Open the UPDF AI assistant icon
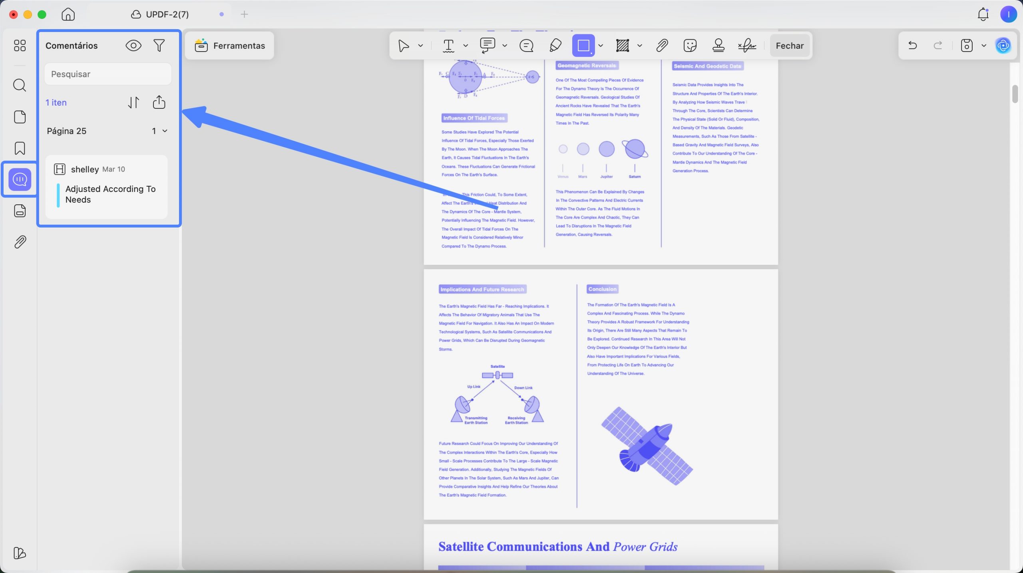The height and width of the screenshot is (573, 1023). (x=1003, y=46)
